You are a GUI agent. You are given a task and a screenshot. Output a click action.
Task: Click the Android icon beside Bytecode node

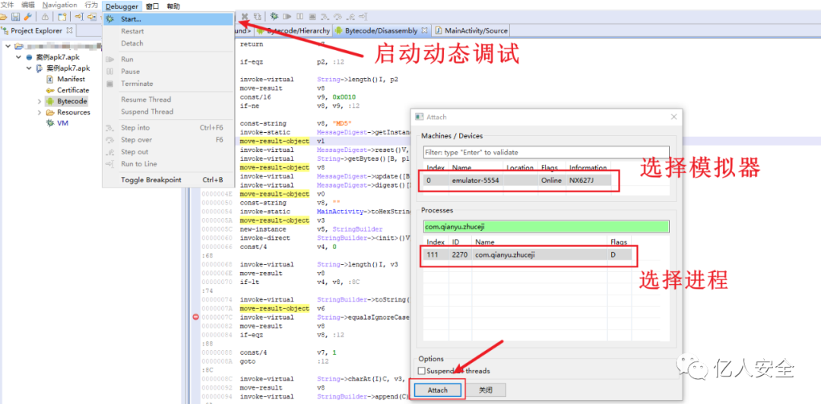[x=49, y=101]
